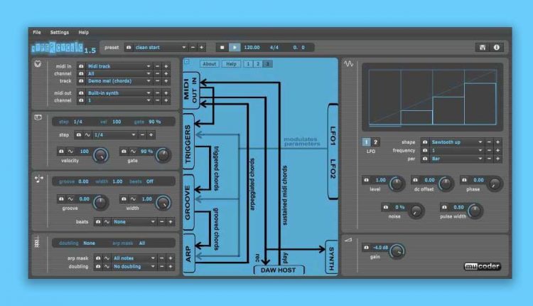Click the tempo field showing 120.00
This screenshot has height=306, width=533.
pyautogui.click(x=252, y=47)
